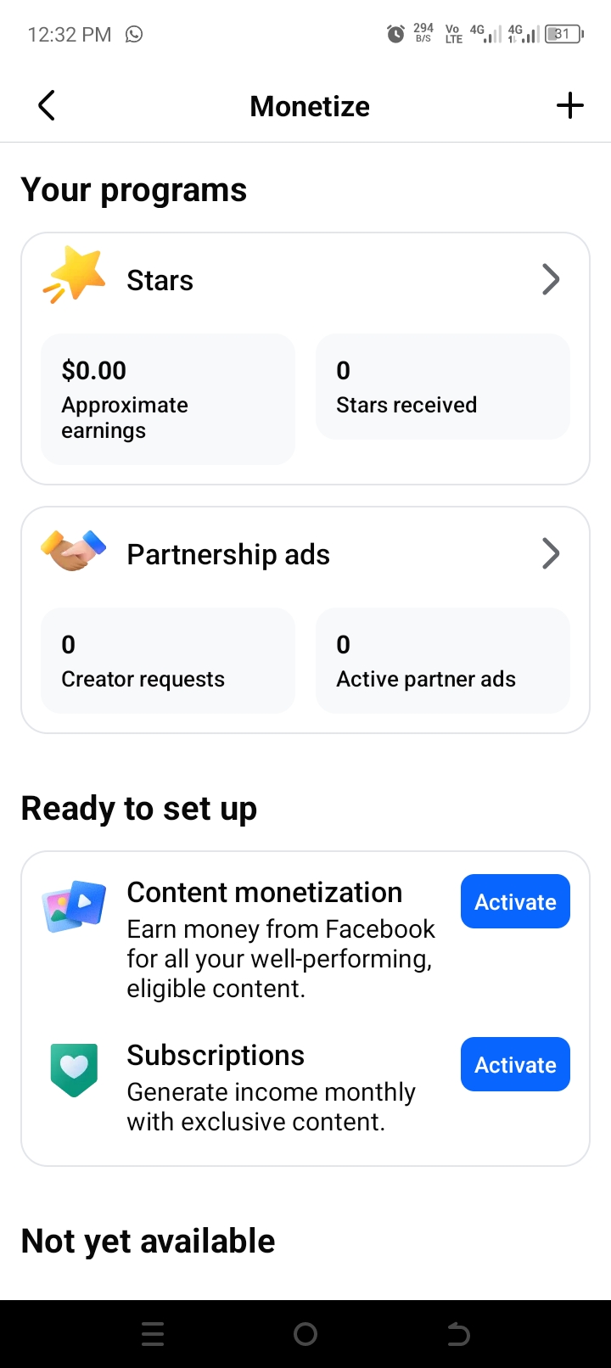
Task: Open Content monetization description text
Action: [281, 959]
